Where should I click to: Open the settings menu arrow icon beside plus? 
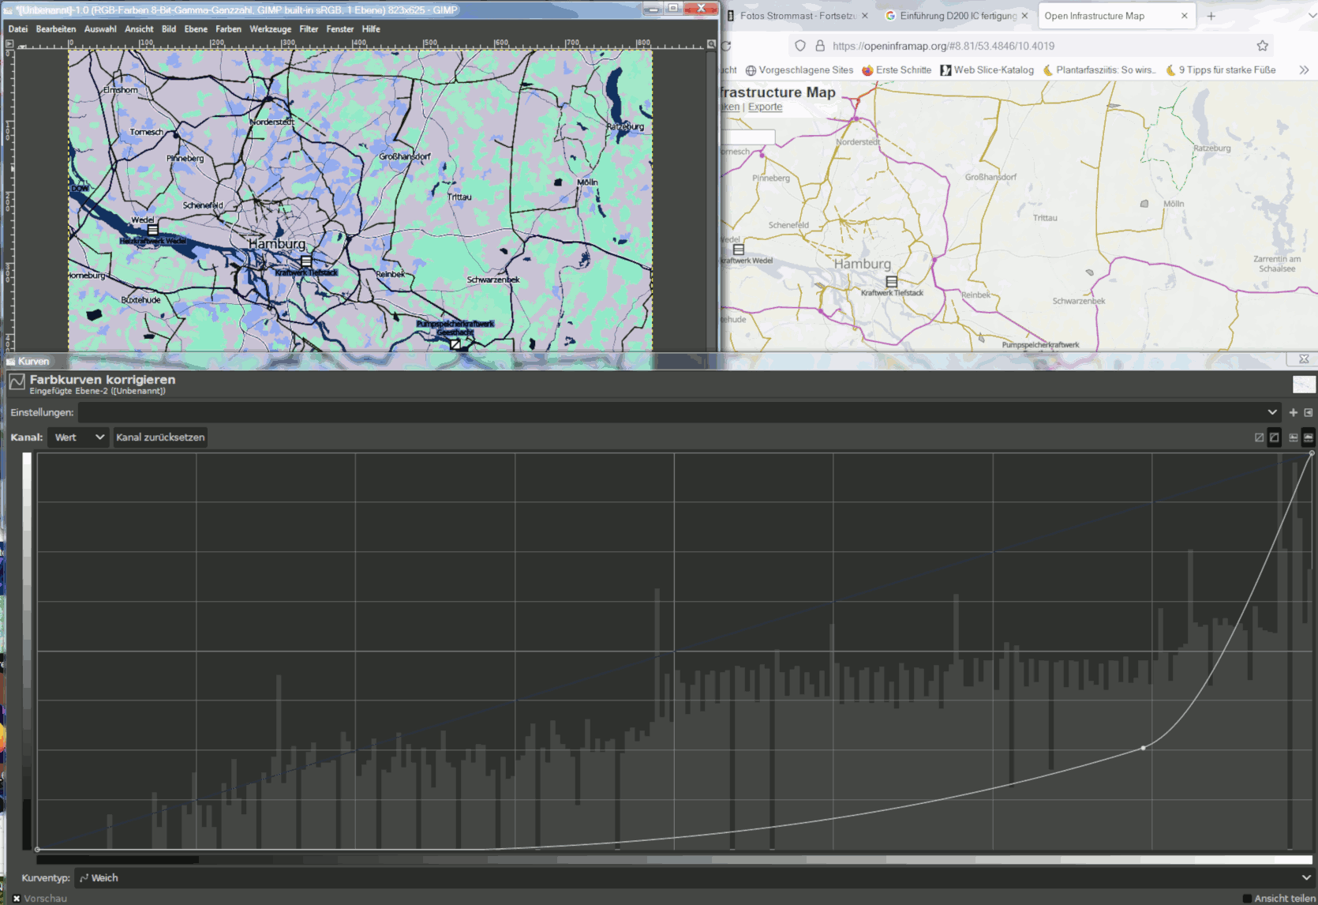(x=1308, y=412)
